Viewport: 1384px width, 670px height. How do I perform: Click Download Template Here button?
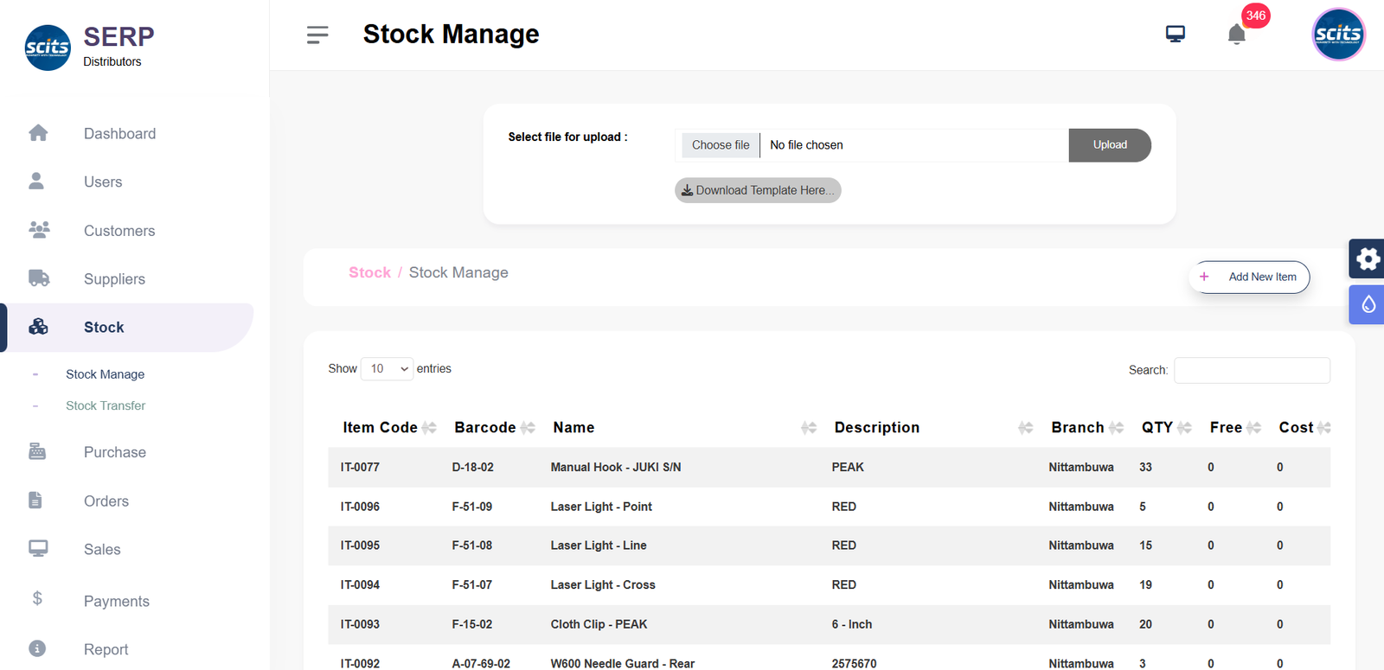pyautogui.click(x=758, y=190)
